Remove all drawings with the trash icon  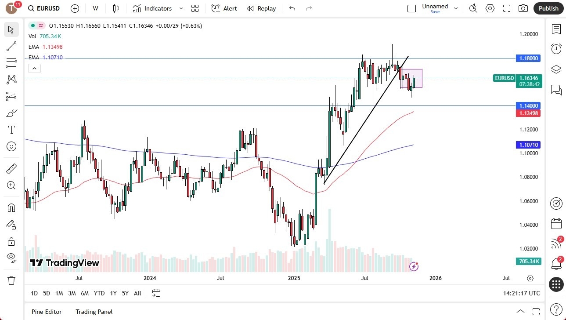tap(11, 280)
